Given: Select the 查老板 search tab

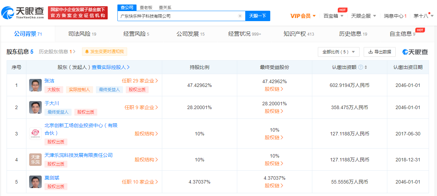Looking at the screenshot, I should [x=146, y=8].
